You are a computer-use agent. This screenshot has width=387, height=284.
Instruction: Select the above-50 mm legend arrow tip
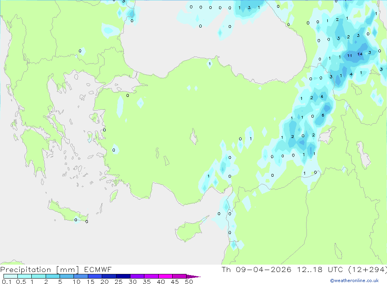point(193,276)
